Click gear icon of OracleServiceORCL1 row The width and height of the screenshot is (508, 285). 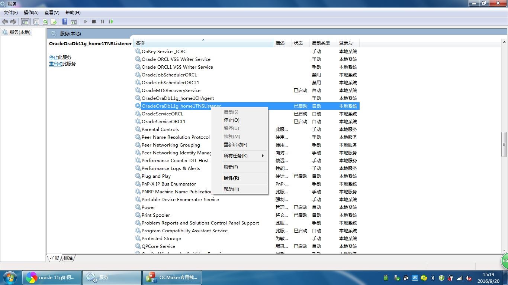(138, 122)
